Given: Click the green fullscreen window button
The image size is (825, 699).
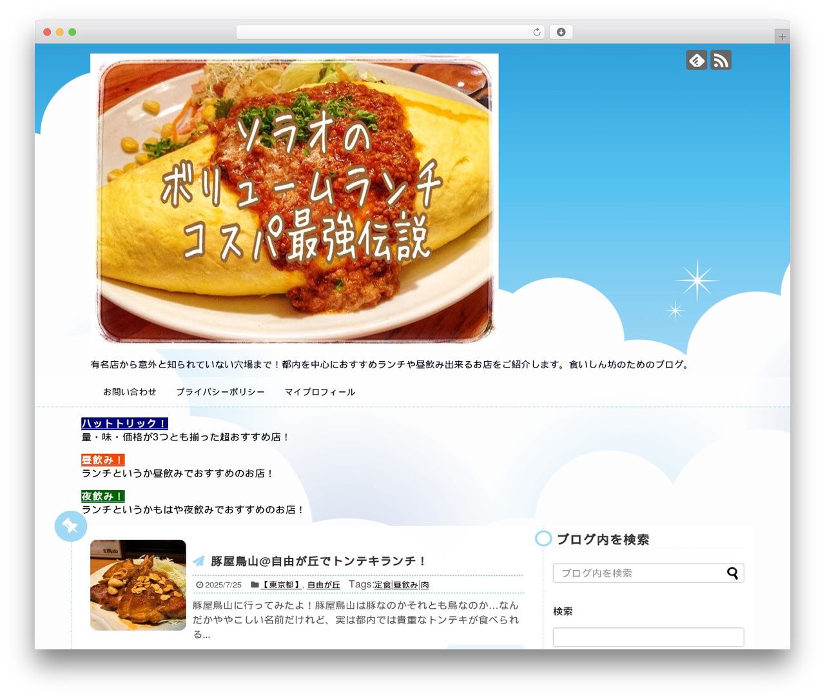Looking at the screenshot, I should click(x=72, y=32).
